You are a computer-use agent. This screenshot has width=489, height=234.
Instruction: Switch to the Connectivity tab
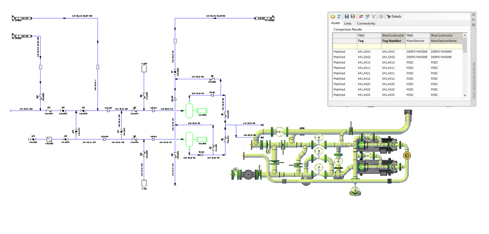(x=366, y=24)
